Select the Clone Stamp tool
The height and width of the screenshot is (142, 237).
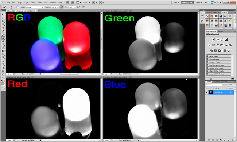(x=3, y=41)
